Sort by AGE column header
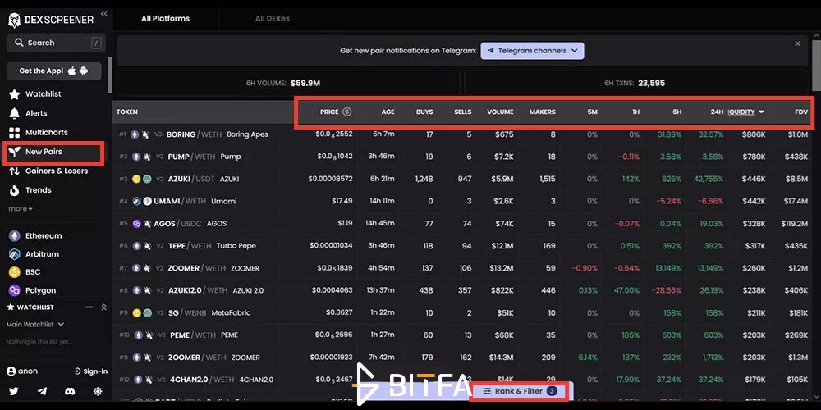Viewport: 821px width, 410px height. [x=388, y=112]
